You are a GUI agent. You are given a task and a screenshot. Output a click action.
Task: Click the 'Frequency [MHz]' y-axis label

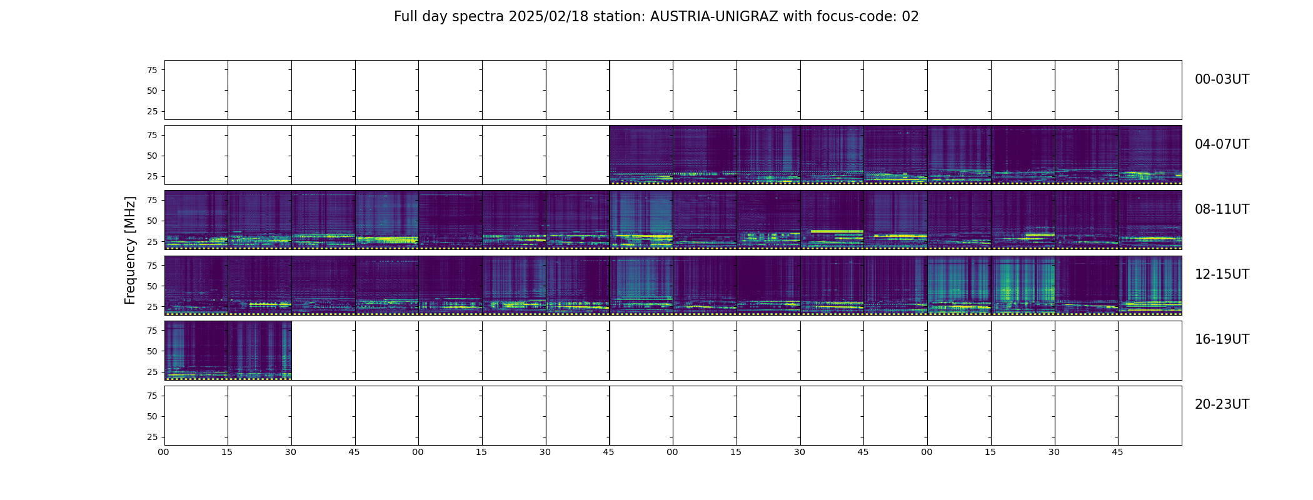pyautogui.click(x=130, y=251)
